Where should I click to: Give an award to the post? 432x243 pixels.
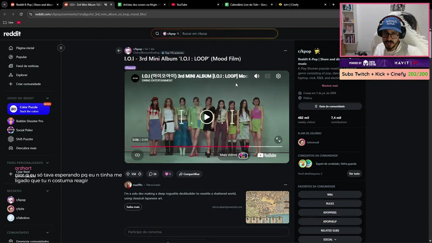[x=168, y=174]
